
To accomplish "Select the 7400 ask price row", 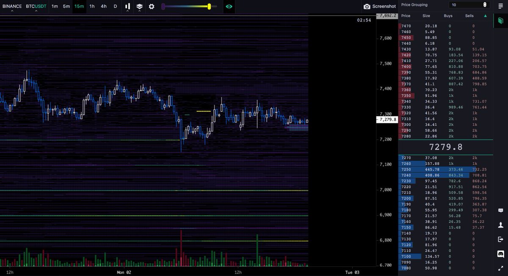I will click(446, 67).
